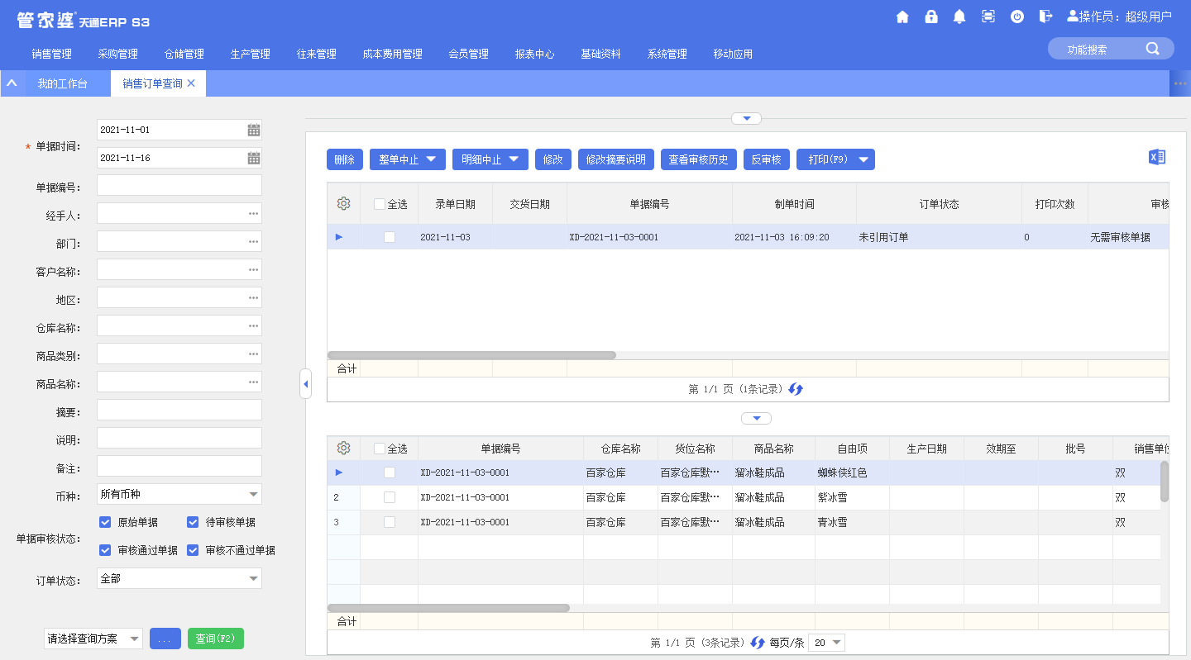Click the 查询(F2) button
The image size is (1191, 660).
coord(216,639)
